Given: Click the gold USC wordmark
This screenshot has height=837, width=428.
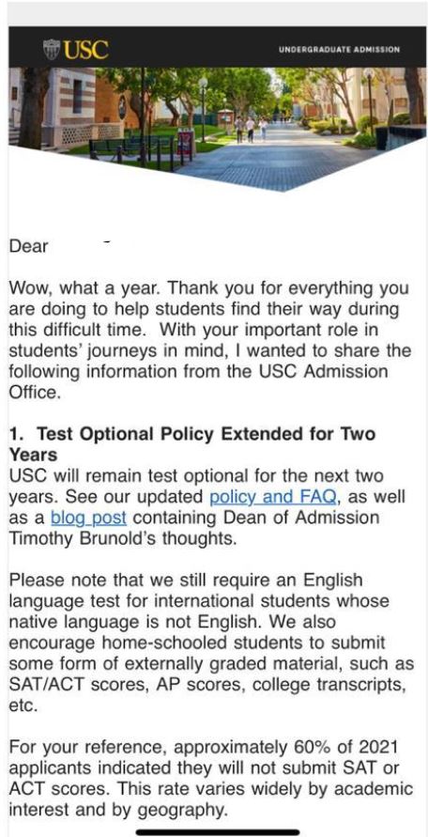Looking at the screenshot, I should (x=86, y=49).
